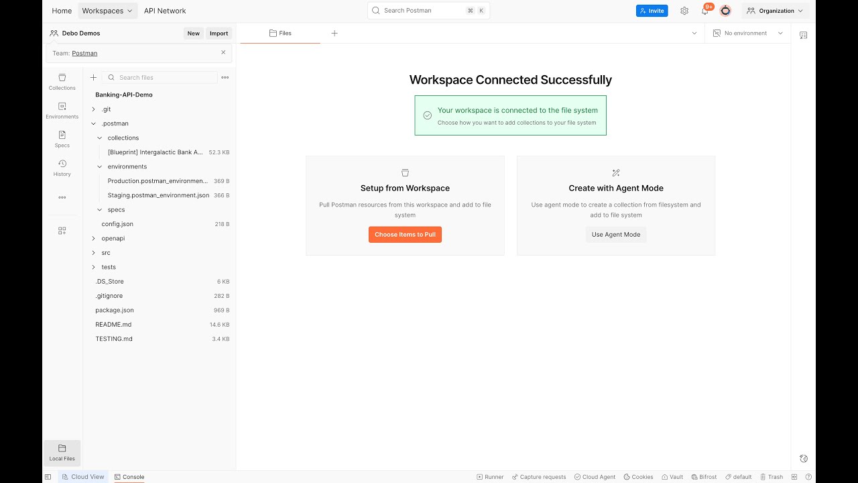Expand the src folder

click(x=94, y=253)
